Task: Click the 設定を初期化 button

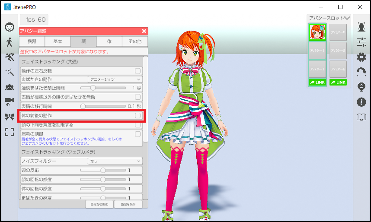Action: [x=99, y=204]
